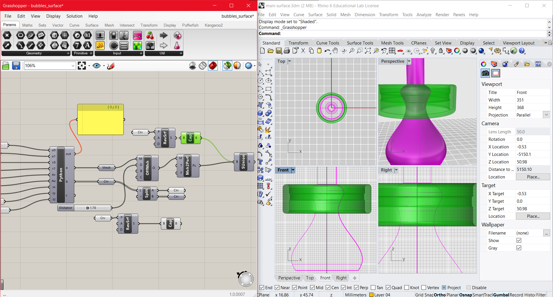This screenshot has width=553, height=297.
Task: Toggle the End osnap checkbox
Action: [262, 287]
